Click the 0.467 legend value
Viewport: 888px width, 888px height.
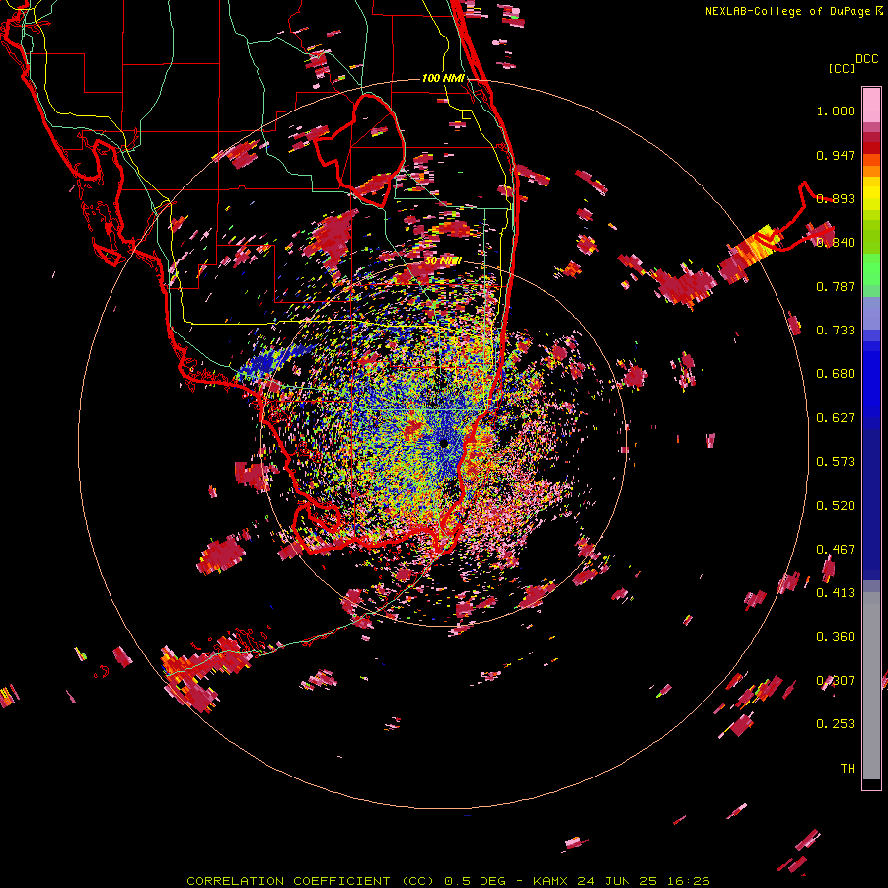coord(836,550)
